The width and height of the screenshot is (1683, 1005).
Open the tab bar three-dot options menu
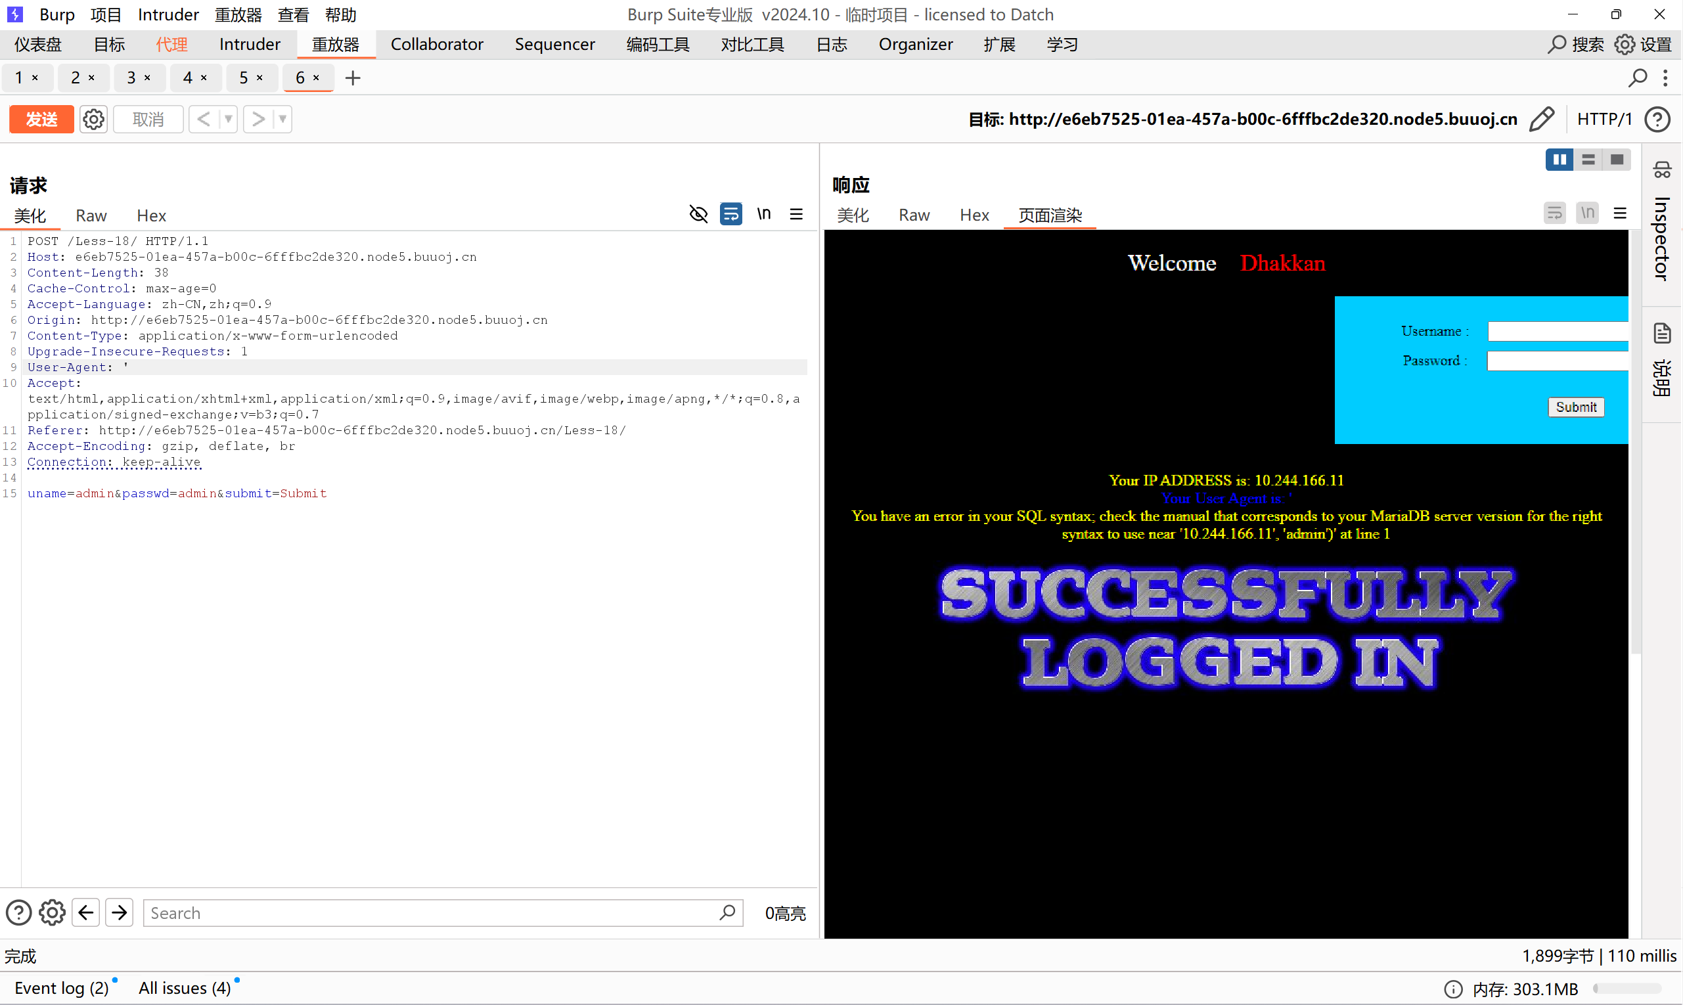pos(1665,78)
